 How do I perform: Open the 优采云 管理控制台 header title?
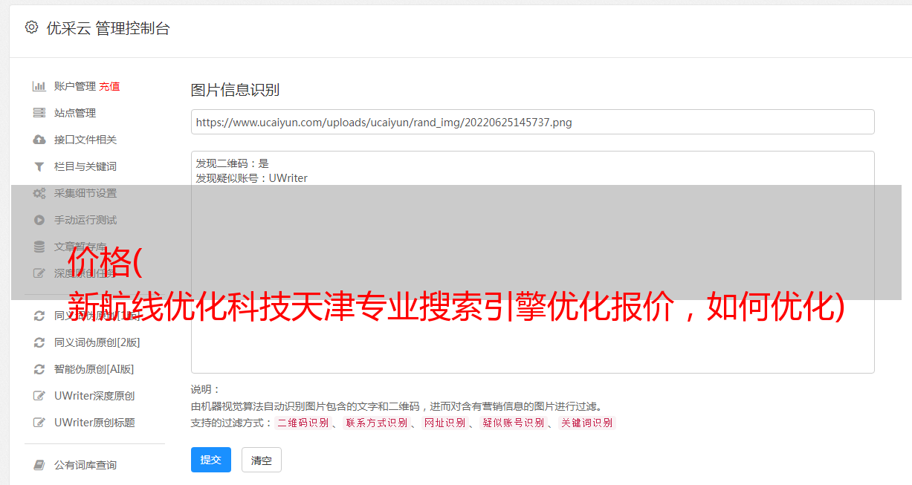pyautogui.click(x=108, y=28)
